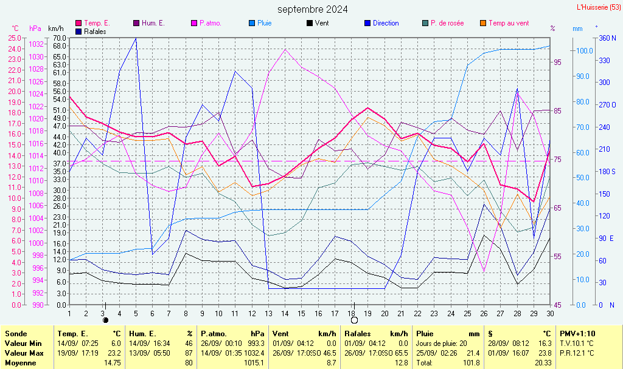
Task: Click the purple Hum. E. legend swatch
Action: pyautogui.click(x=136, y=24)
